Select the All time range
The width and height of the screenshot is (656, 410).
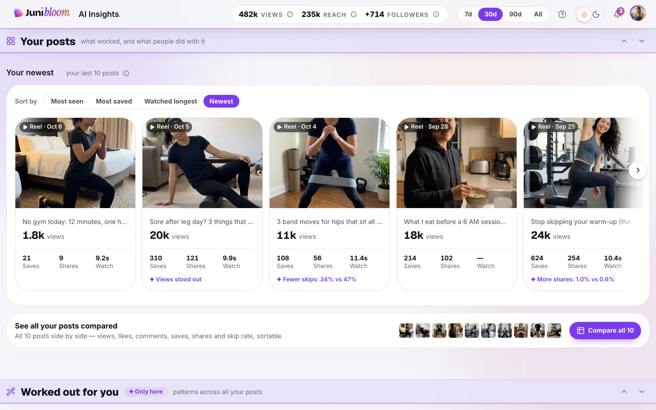point(538,14)
